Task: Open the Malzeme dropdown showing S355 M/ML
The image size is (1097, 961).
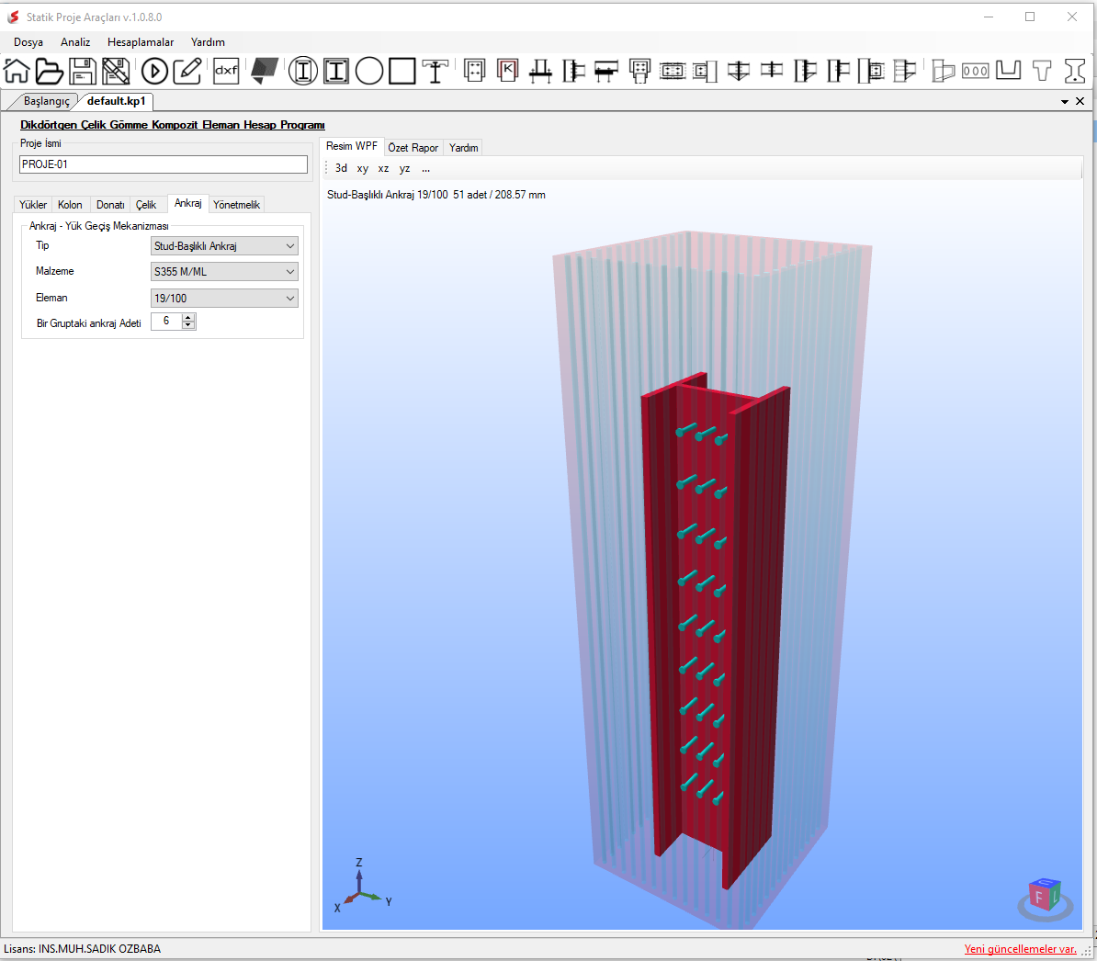Action: (224, 272)
